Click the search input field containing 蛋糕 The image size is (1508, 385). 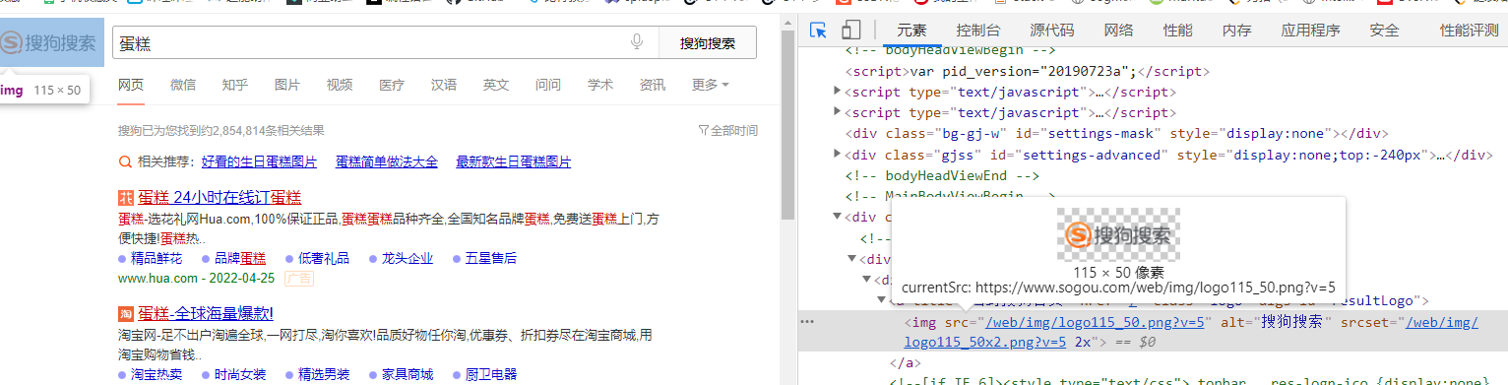click(385, 43)
